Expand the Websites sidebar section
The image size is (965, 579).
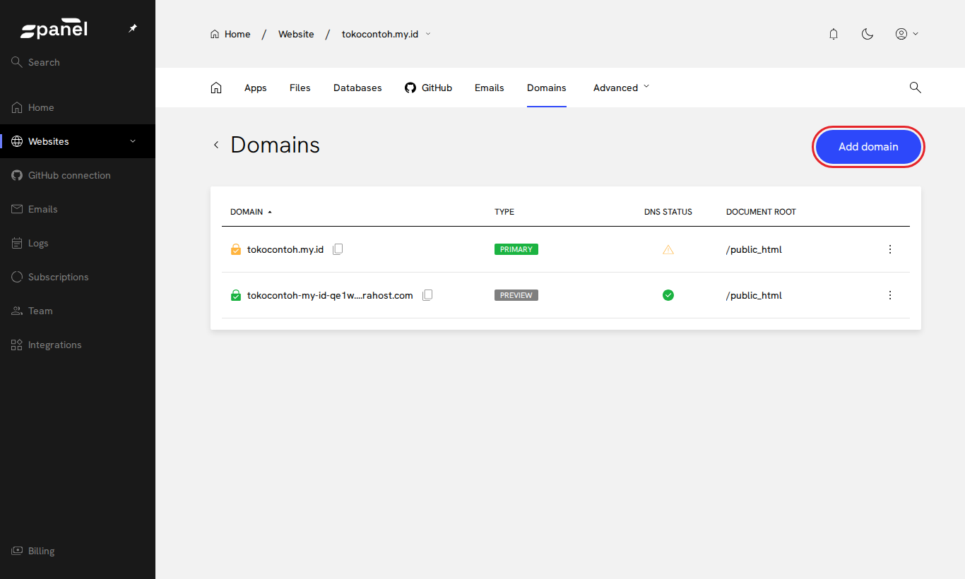click(78, 141)
